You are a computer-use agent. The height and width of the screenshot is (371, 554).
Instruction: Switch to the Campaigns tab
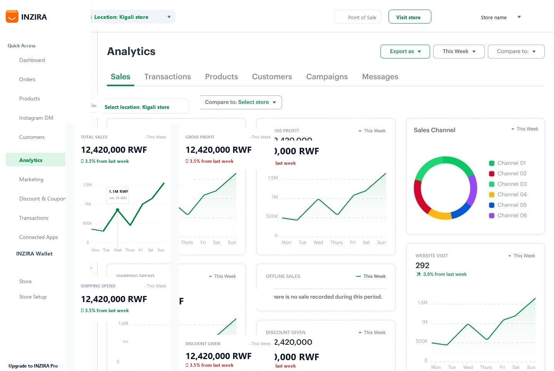point(327,77)
